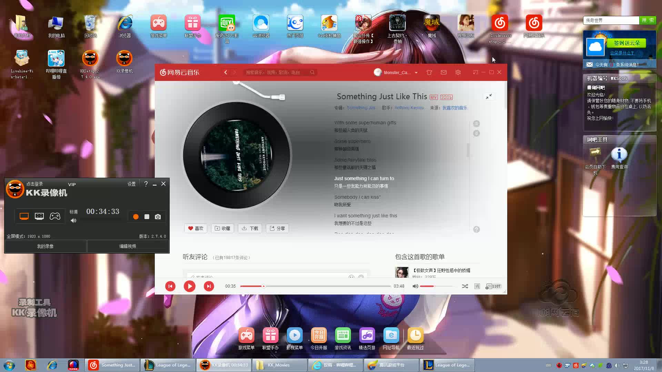
Task: Open the playlist queue showing 1187
Action: 493,286
